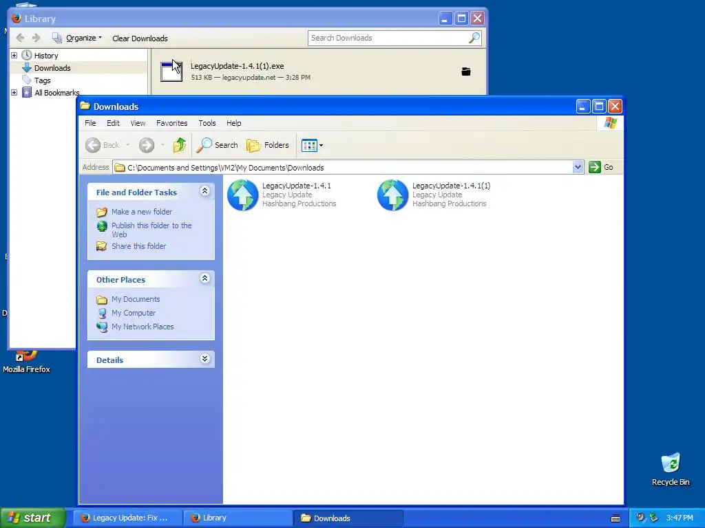
Task: Select LegacyUpdate-1.4.1(1) file icon in Explorer
Action: tap(392, 195)
